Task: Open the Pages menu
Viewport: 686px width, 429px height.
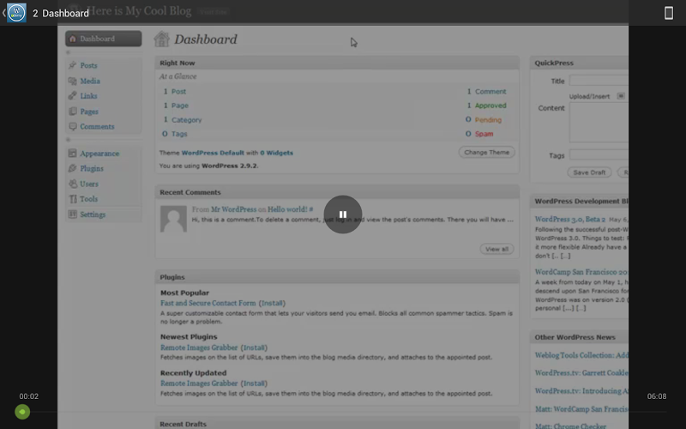Action: tap(89, 112)
